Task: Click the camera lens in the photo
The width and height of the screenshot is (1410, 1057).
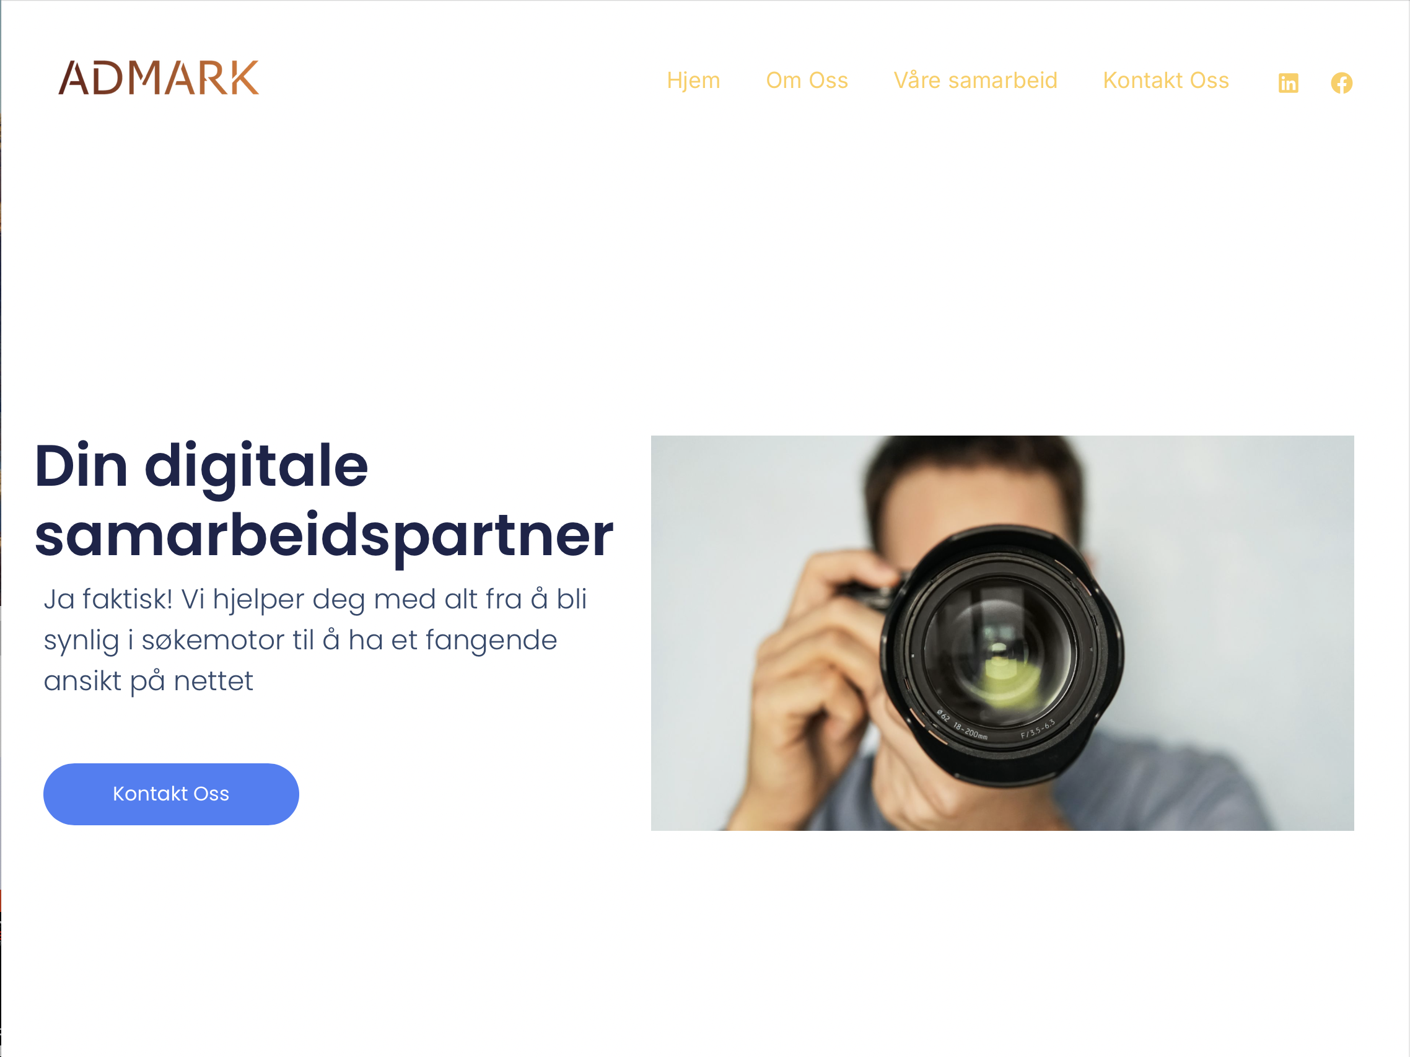Action: coord(1001,654)
